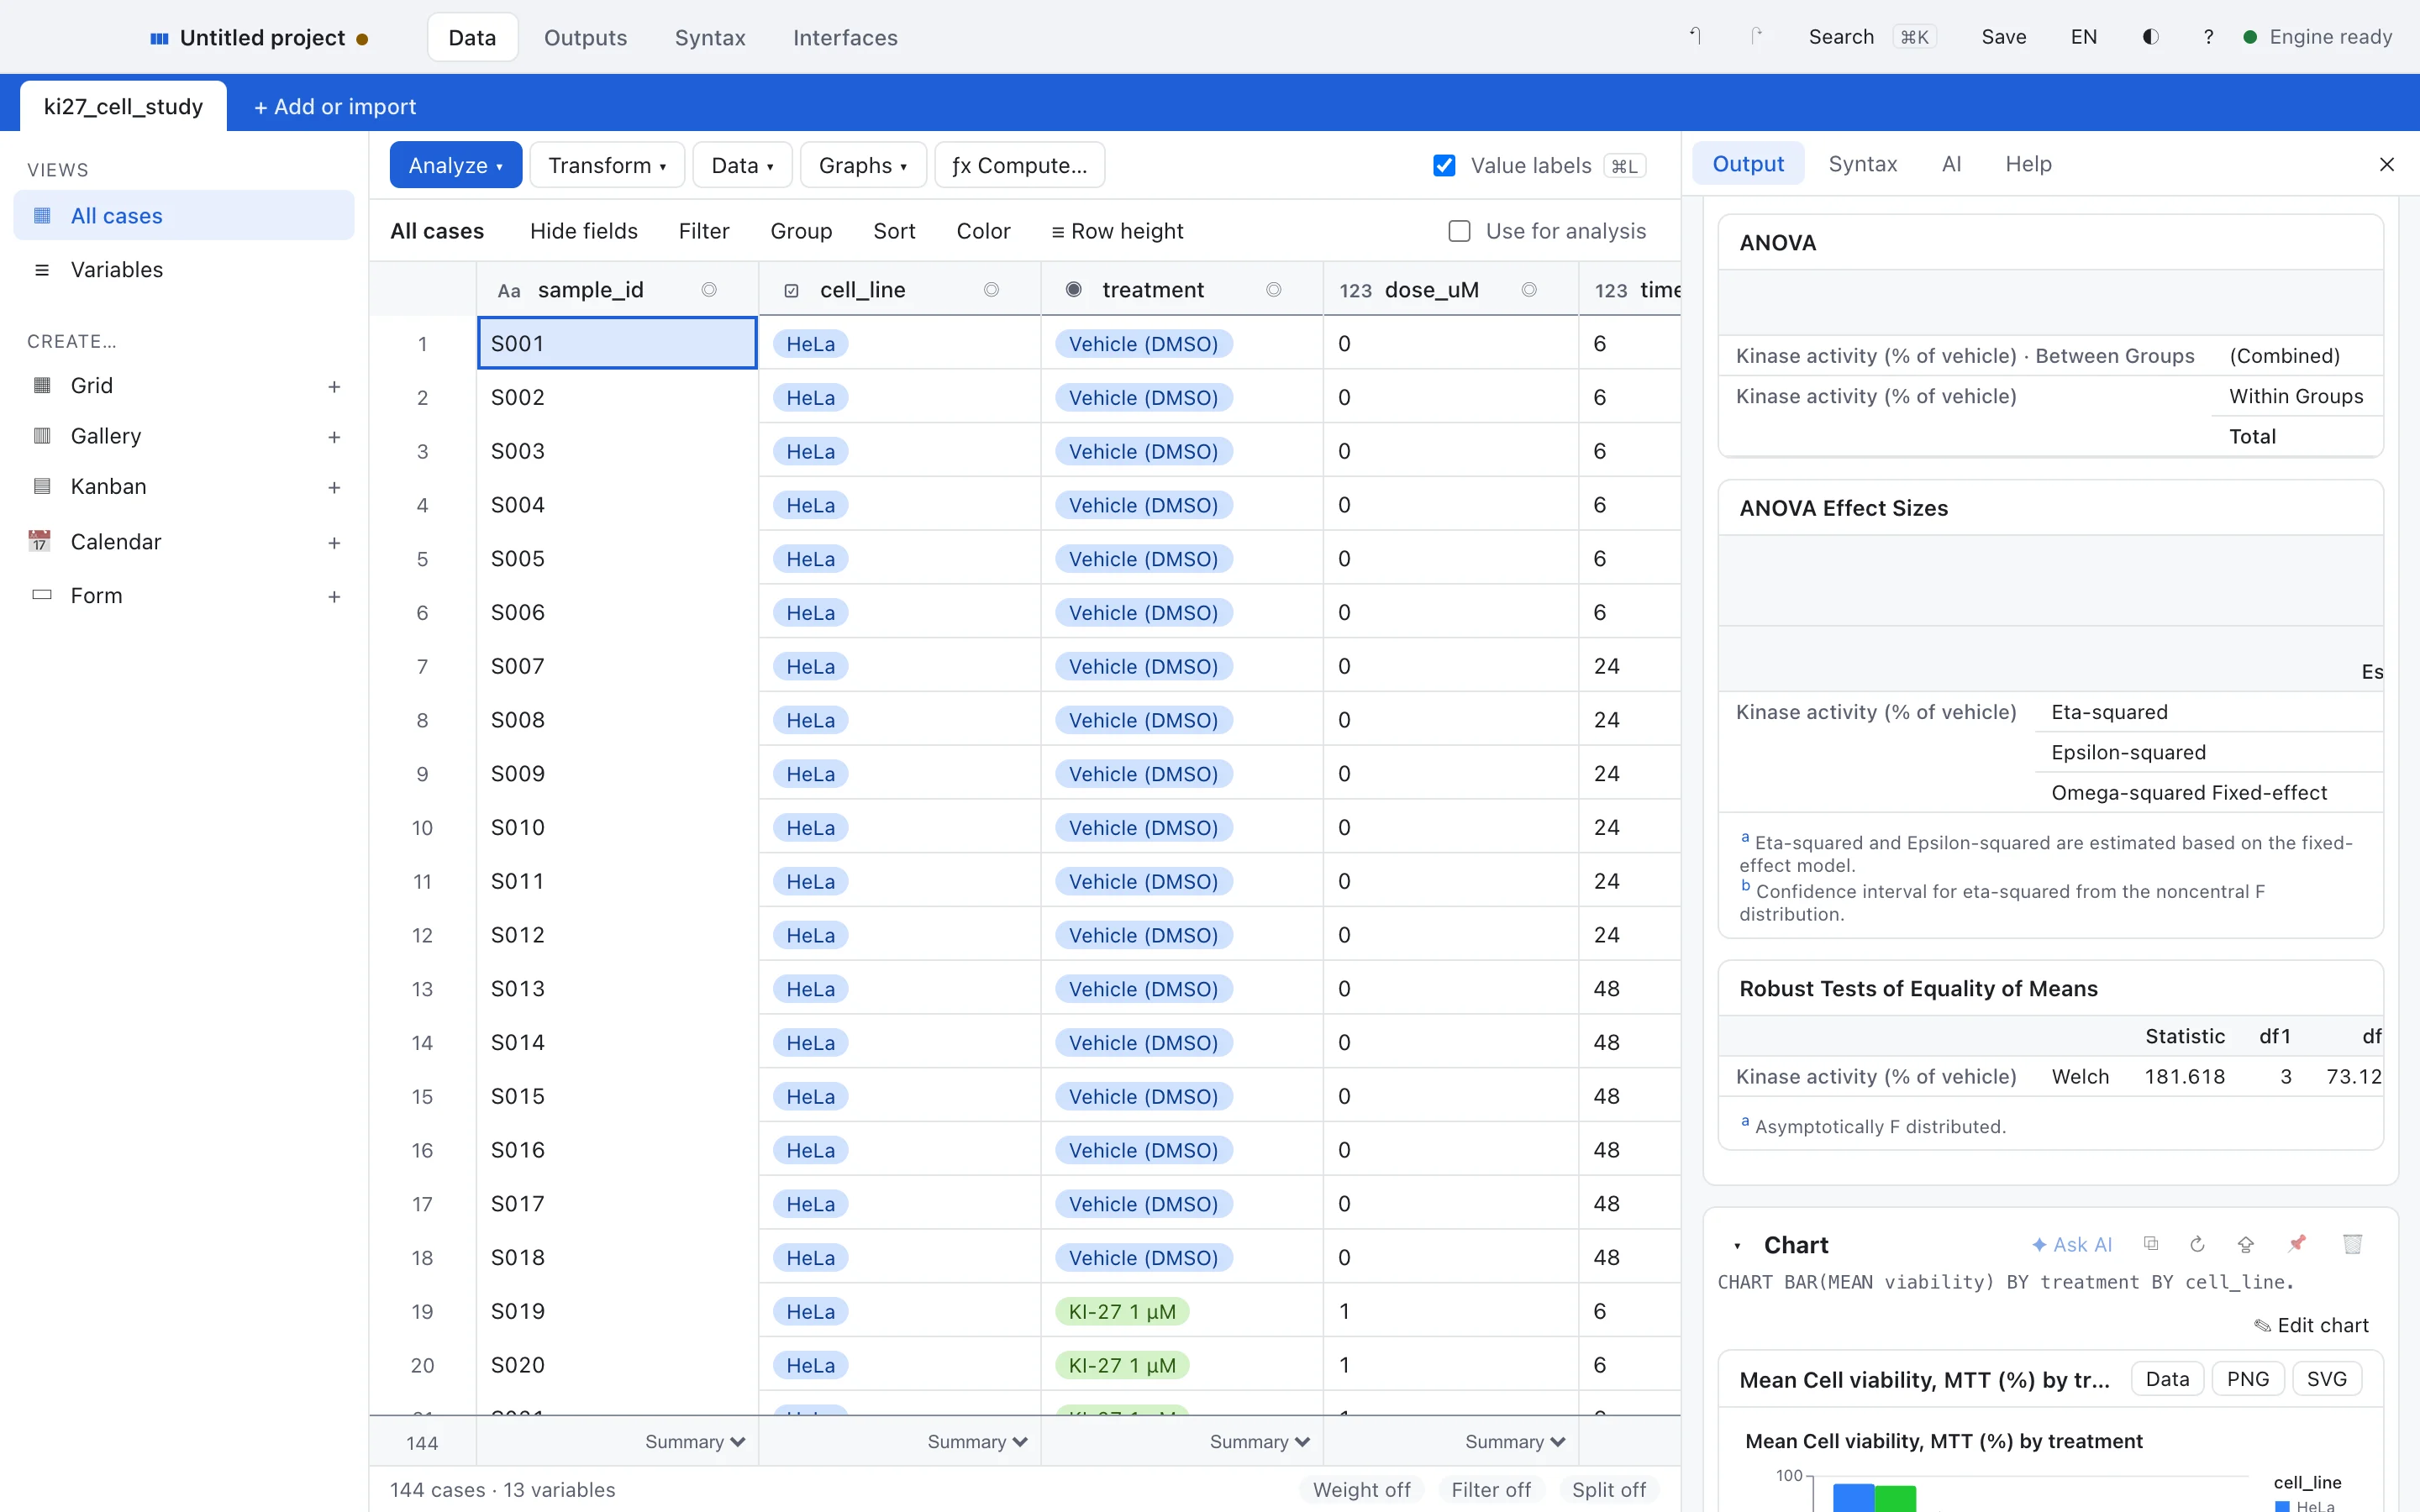This screenshot has height=1512, width=2420.
Task: Add a new Gallery view
Action: click(334, 437)
